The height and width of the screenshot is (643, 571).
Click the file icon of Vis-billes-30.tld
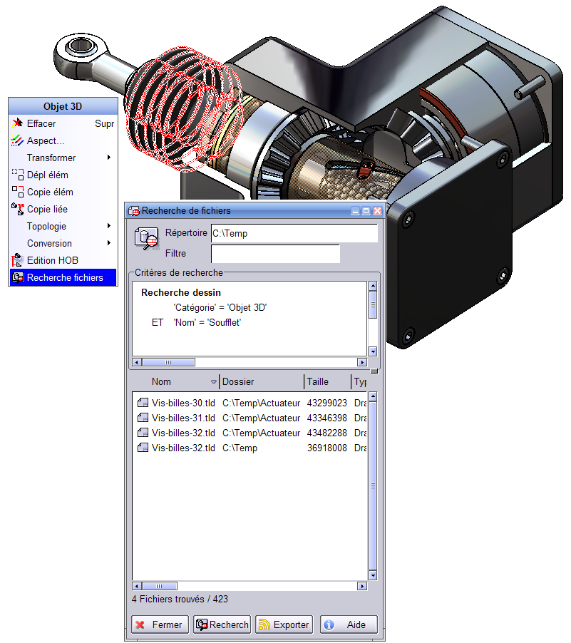[x=143, y=403]
